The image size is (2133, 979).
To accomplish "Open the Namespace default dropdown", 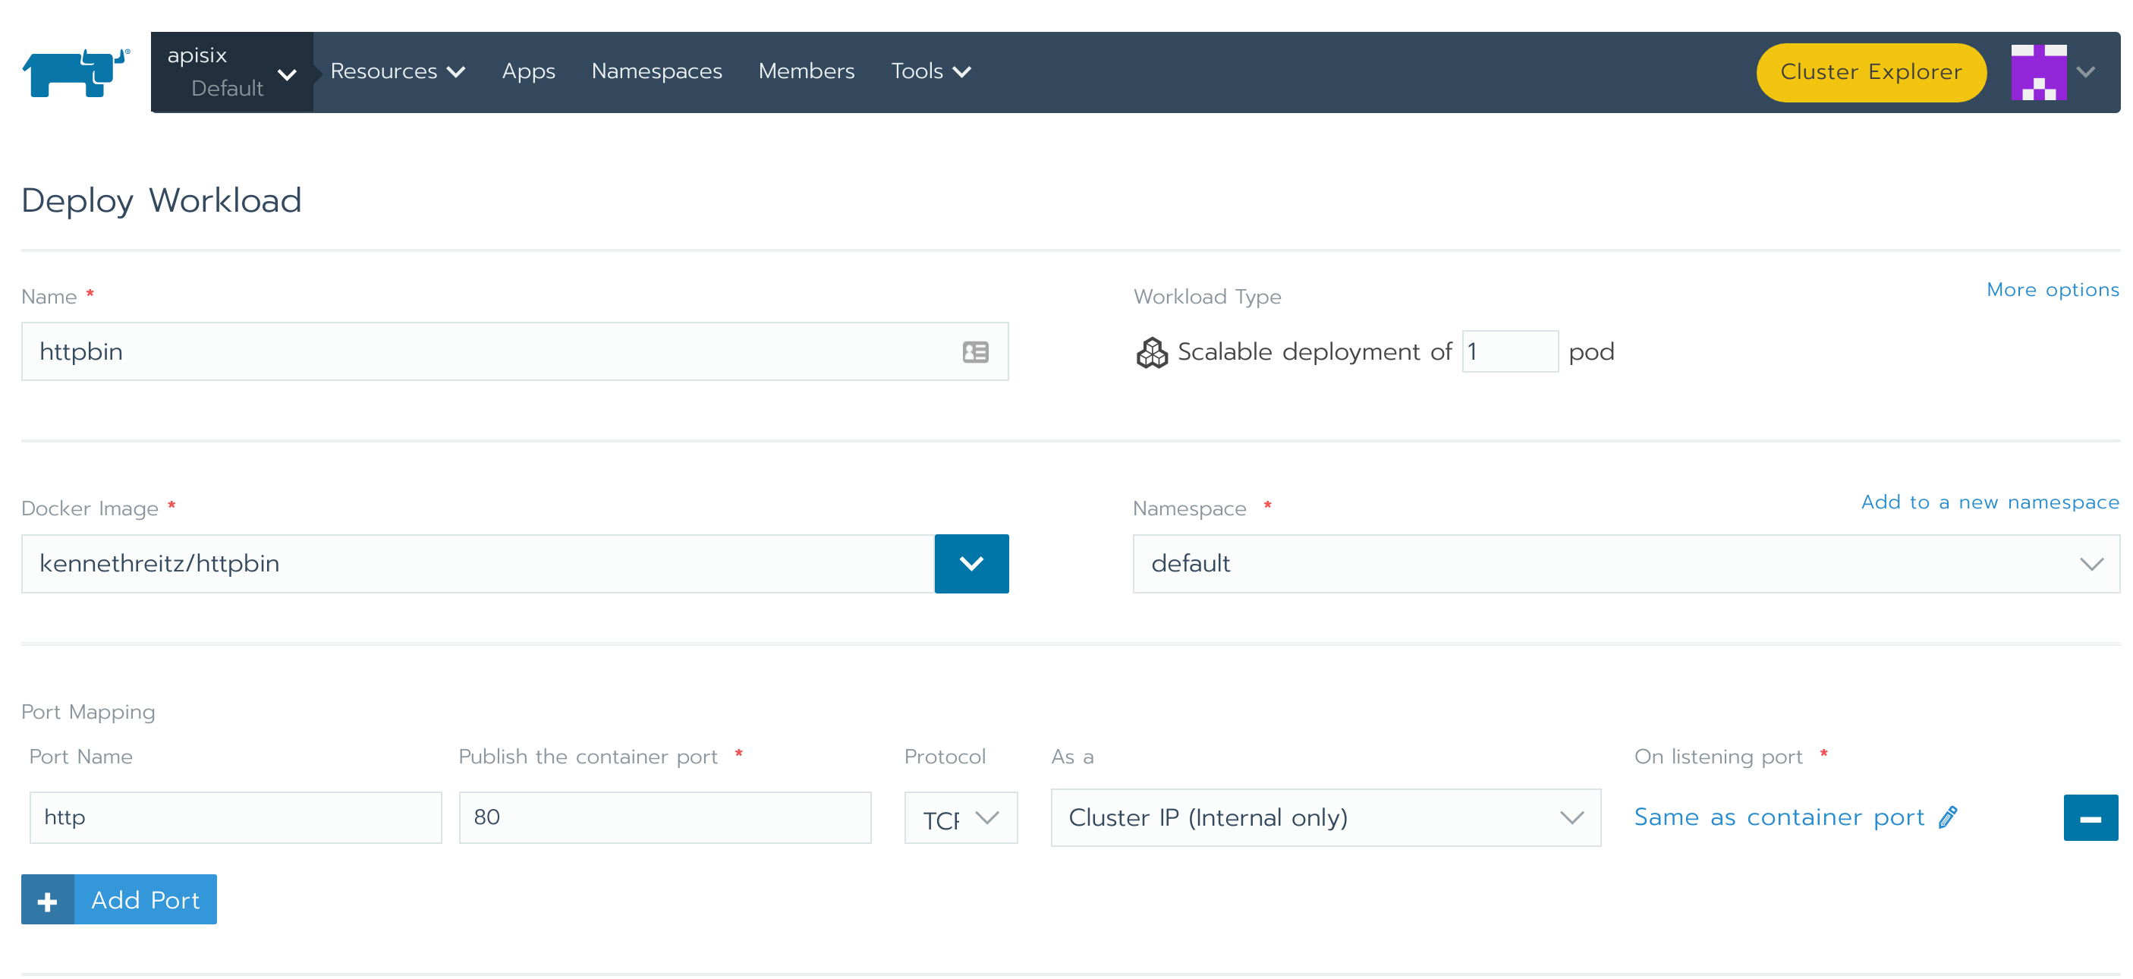I will pos(1625,563).
